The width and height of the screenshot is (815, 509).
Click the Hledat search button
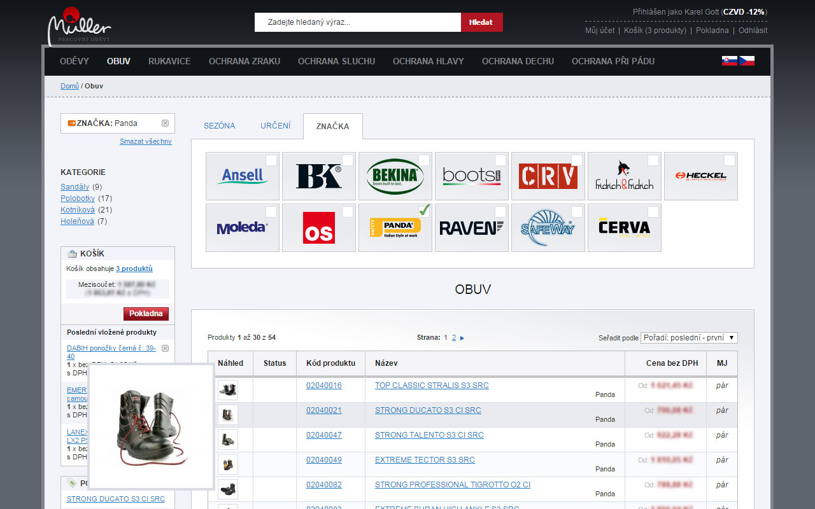click(481, 22)
